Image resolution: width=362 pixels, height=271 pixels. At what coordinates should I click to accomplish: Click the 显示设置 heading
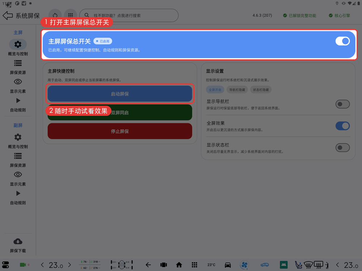(x=215, y=71)
